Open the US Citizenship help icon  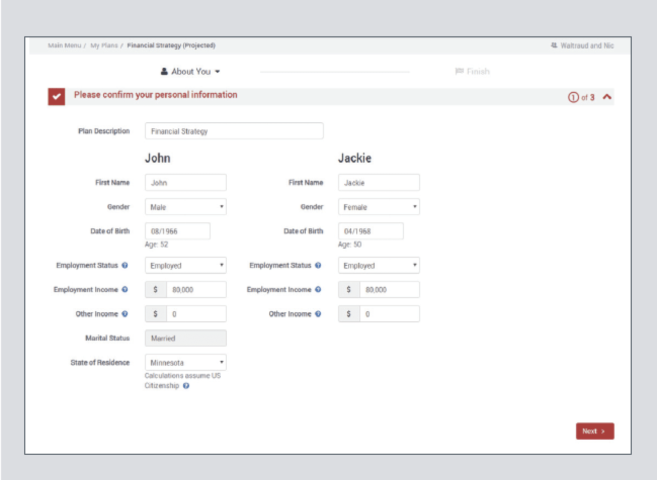tap(186, 386)
